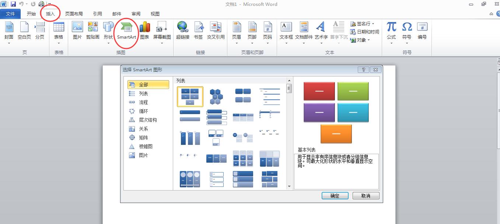Viewport: 500px width, 224px height.
Task: Switch to the 邮件 mailings tab
Action: [117, 14]
